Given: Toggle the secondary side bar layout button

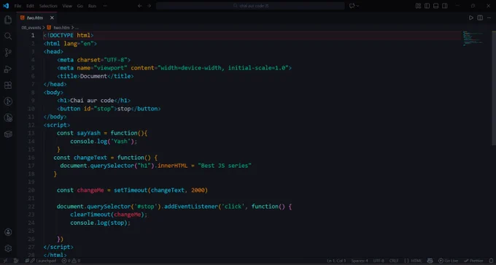Looking at the screenshot, I should (x=445, y=6).
